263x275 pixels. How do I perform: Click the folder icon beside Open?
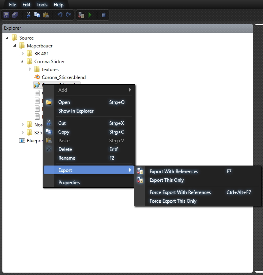[49, 102]
